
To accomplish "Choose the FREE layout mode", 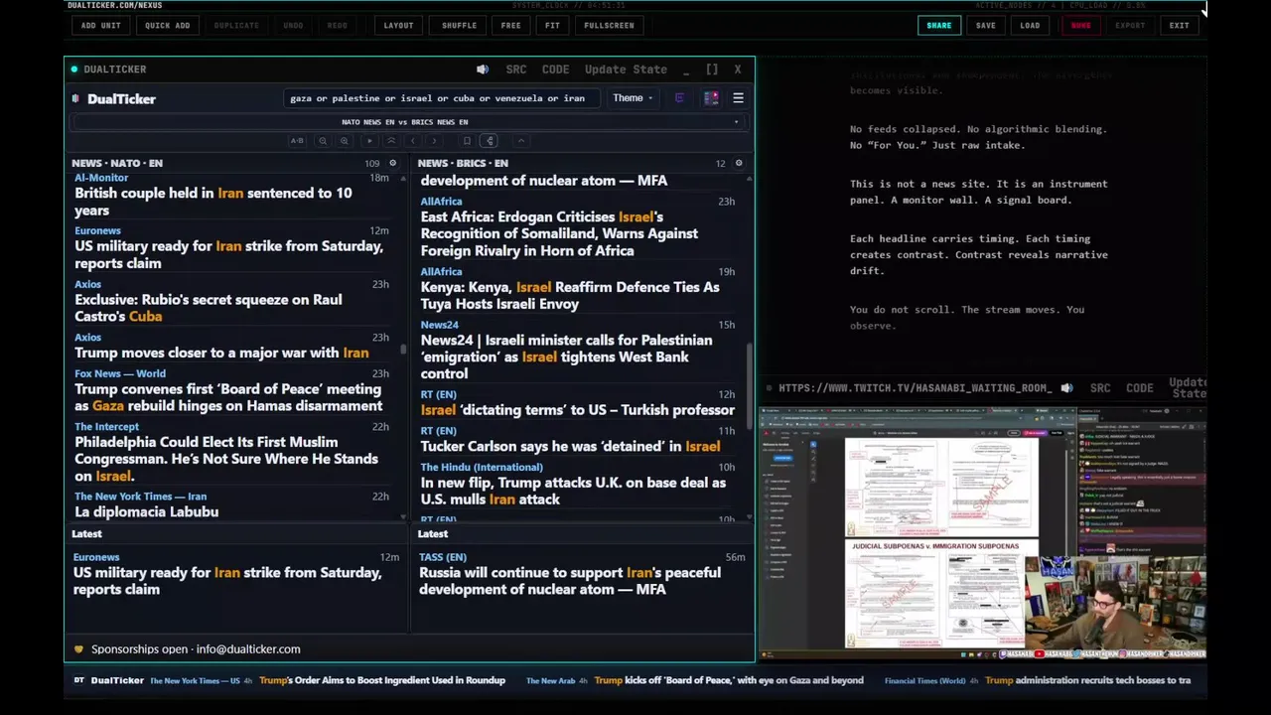I will 510,25.
